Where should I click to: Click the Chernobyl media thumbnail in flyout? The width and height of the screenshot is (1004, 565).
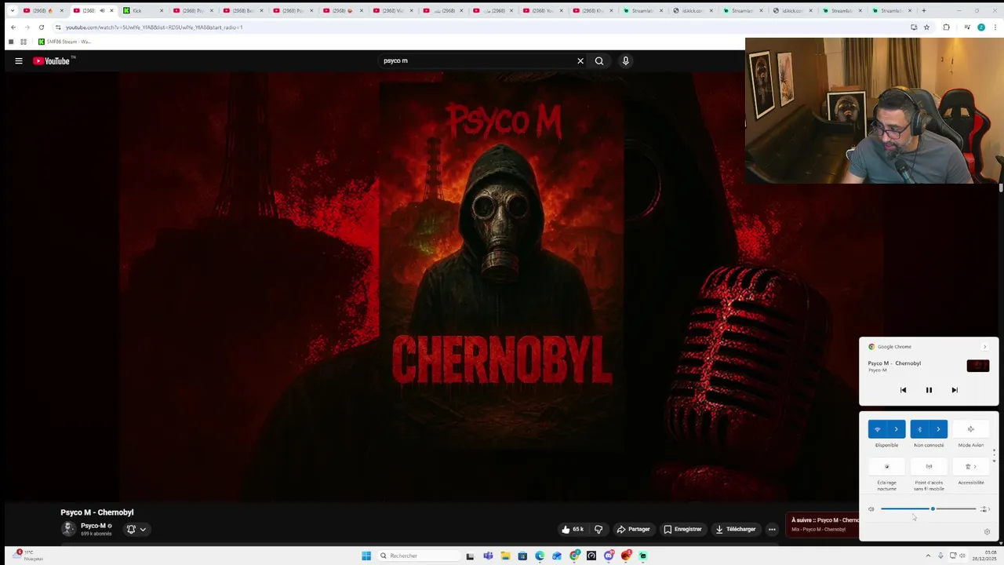978,366
